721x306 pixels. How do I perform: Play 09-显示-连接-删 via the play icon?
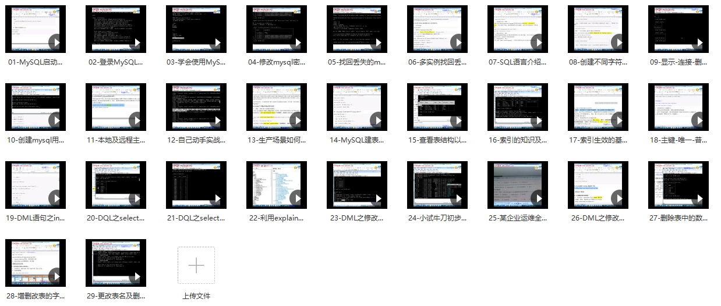pos(699,42)
